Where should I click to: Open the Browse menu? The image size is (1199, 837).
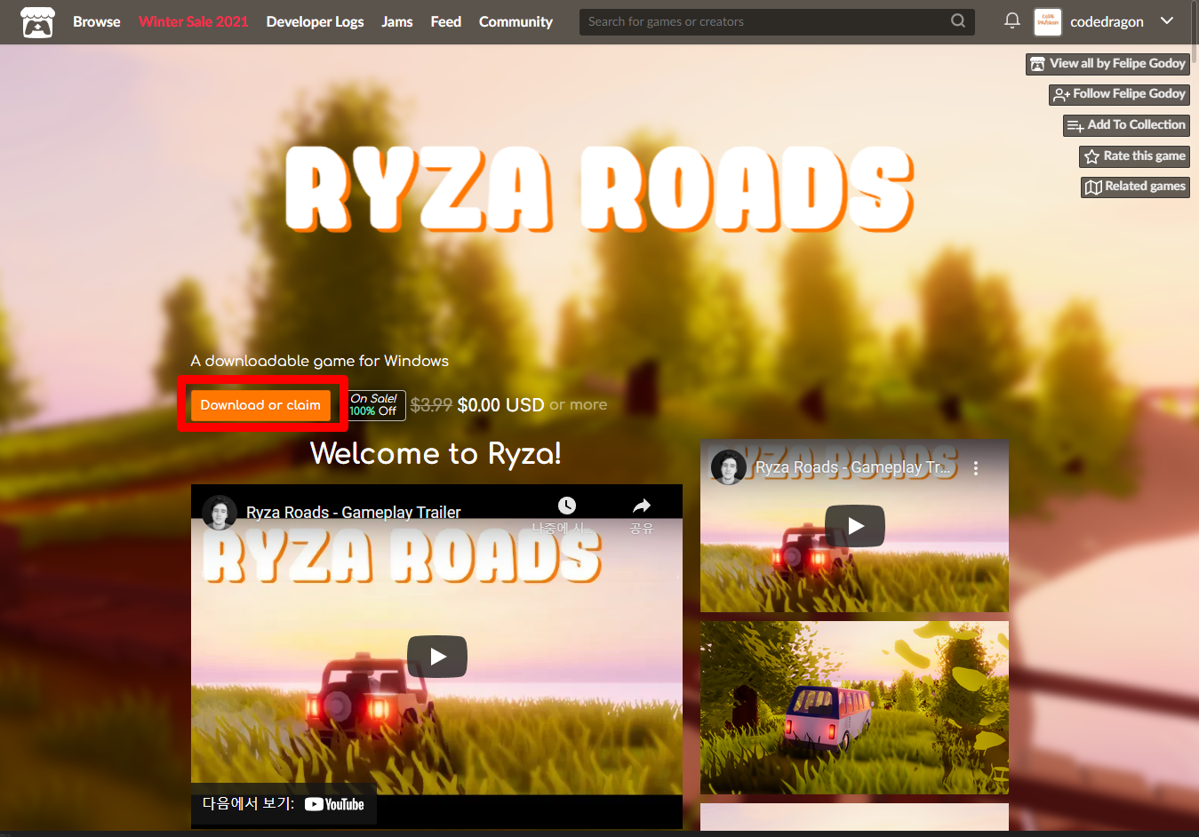coord(96,21)
